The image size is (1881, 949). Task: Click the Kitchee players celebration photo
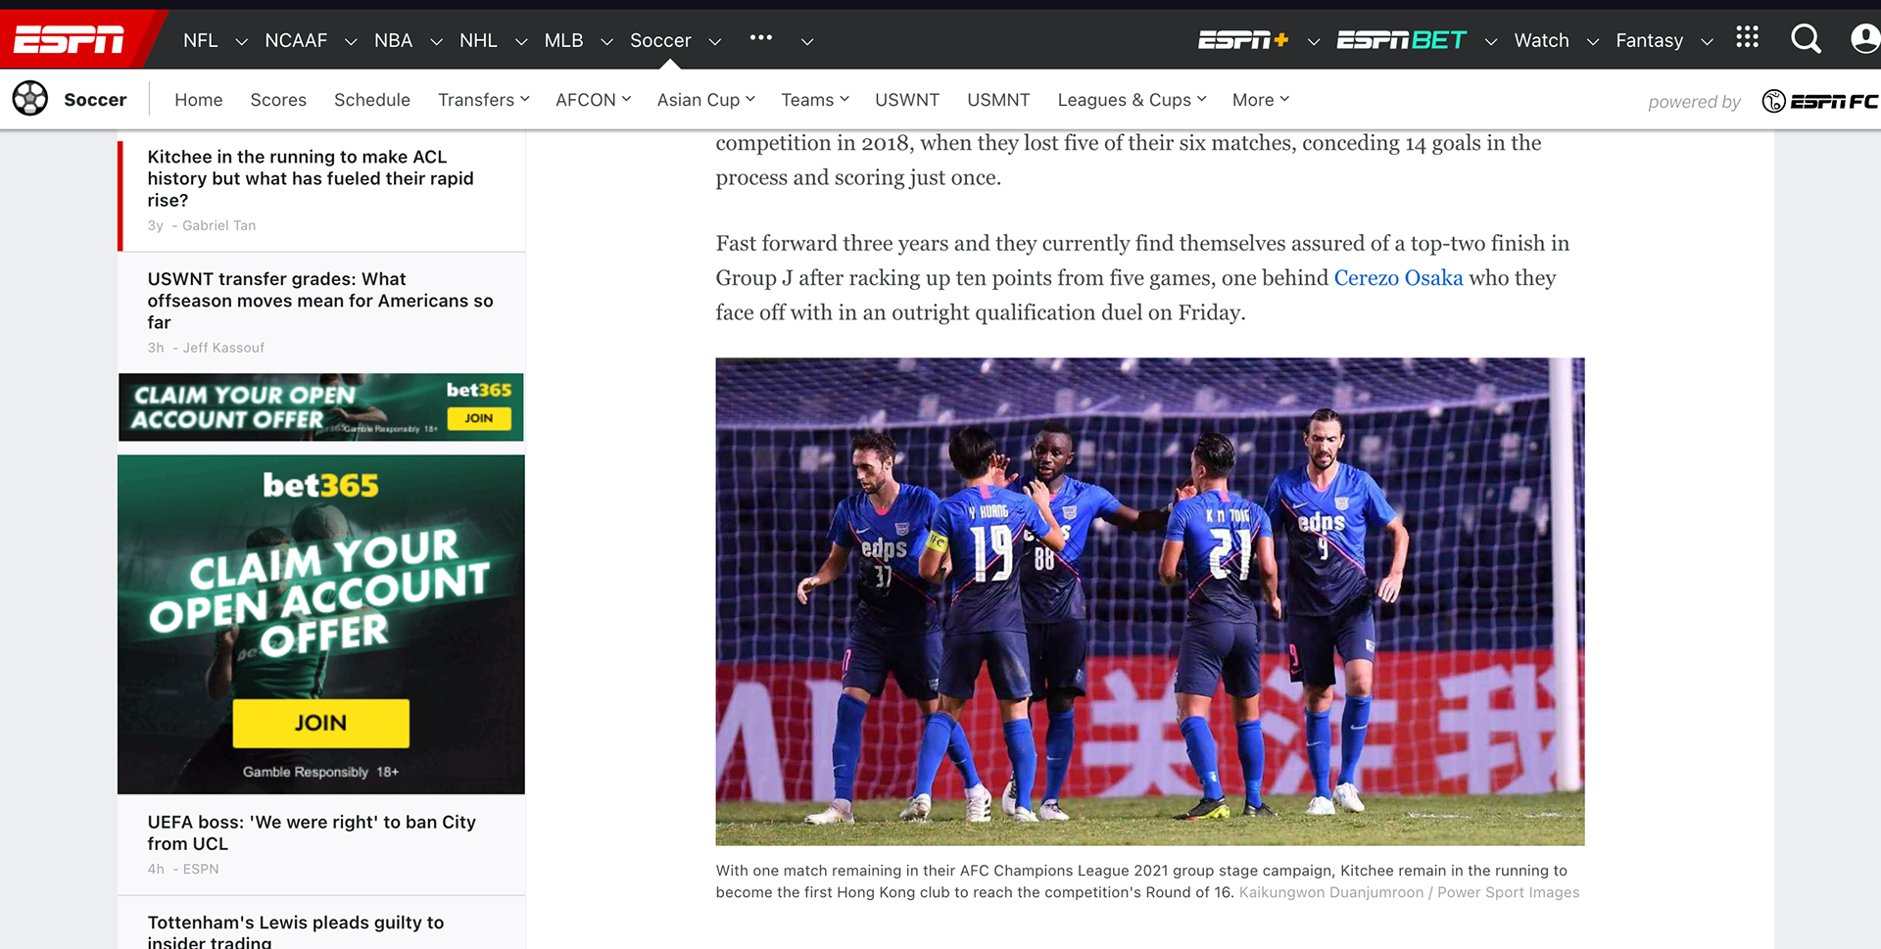click(1149, 601)
